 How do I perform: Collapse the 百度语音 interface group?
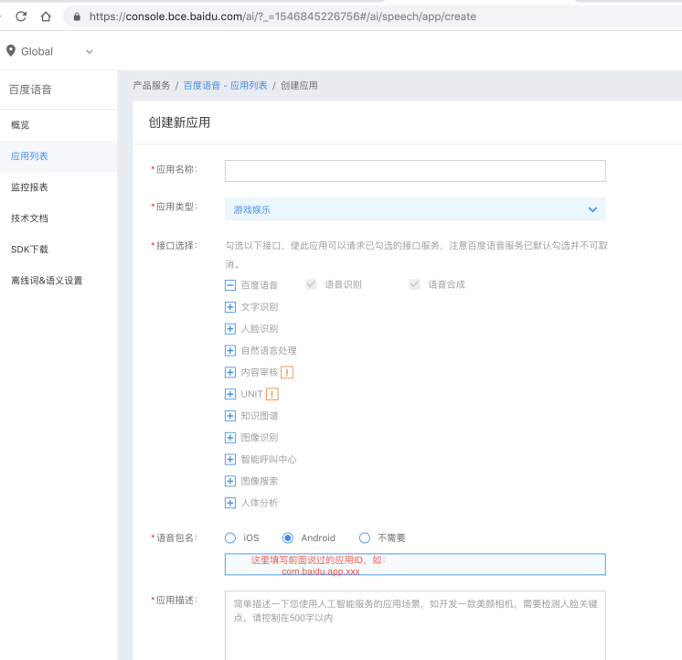(x=230, y=285)
